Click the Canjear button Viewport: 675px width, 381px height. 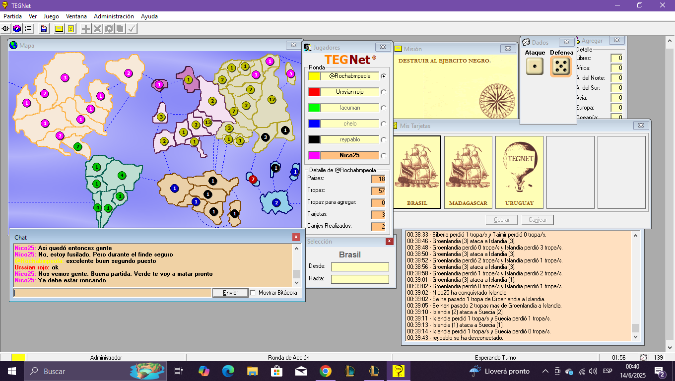click(x=538, y=220)
